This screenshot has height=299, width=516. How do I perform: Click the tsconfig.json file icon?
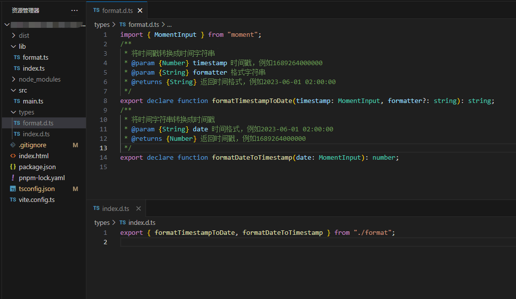(x=13, y=189)
